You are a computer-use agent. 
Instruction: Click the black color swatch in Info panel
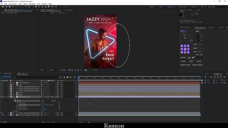pos(181,15)
